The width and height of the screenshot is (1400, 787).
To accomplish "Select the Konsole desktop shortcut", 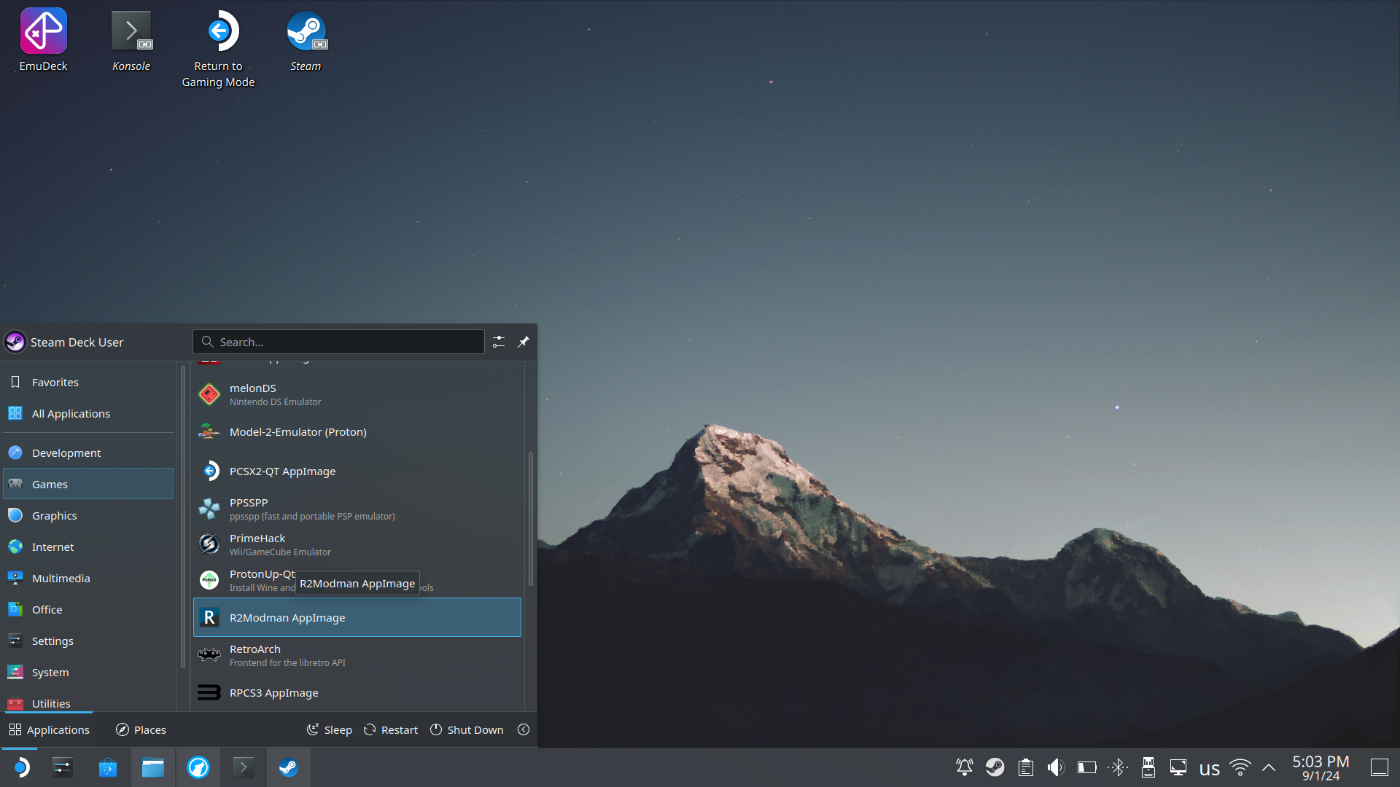I will 131,41.
